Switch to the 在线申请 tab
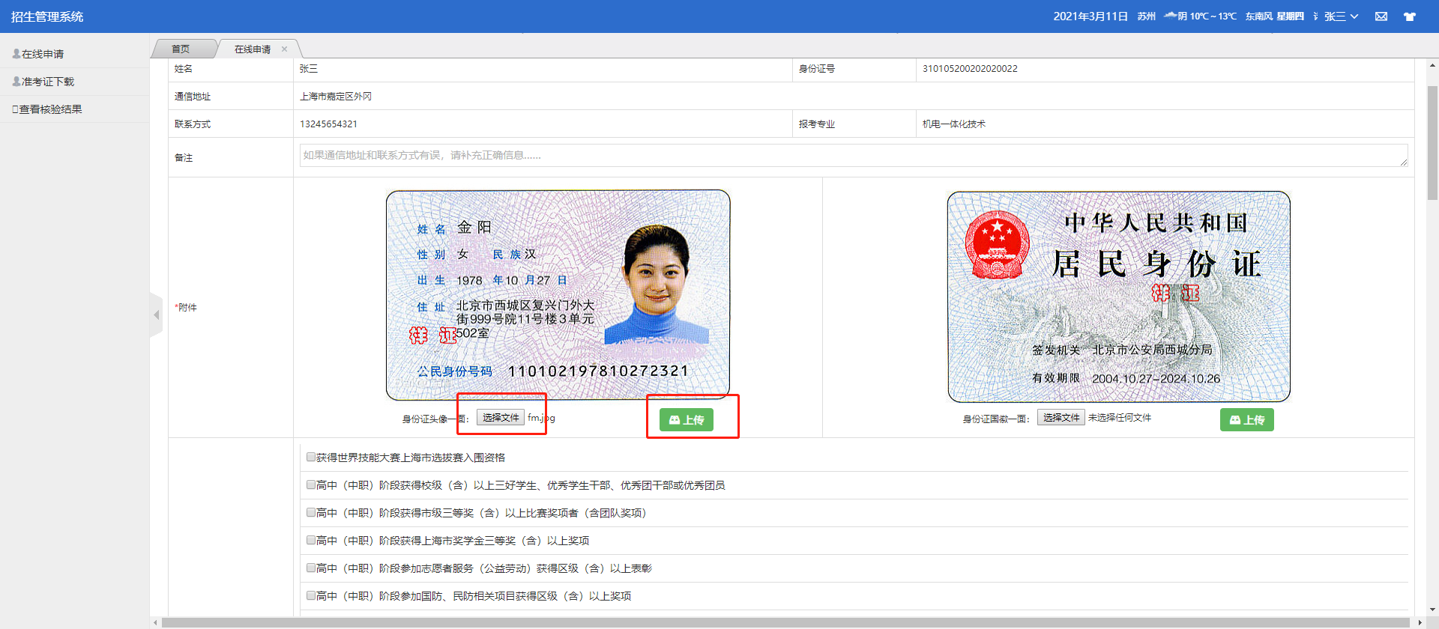 click(253, 49)
